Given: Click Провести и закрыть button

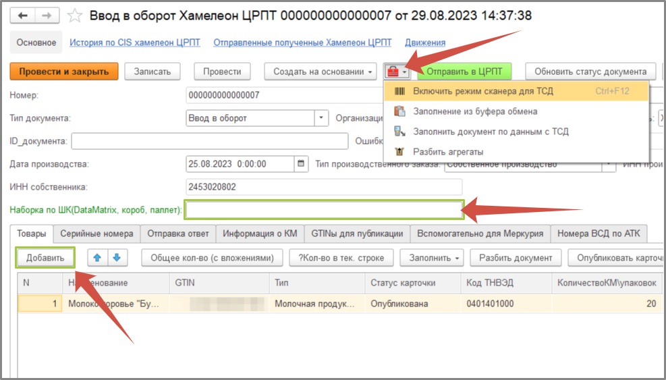Looking at the screenshot, I should (x=64, y=72).
